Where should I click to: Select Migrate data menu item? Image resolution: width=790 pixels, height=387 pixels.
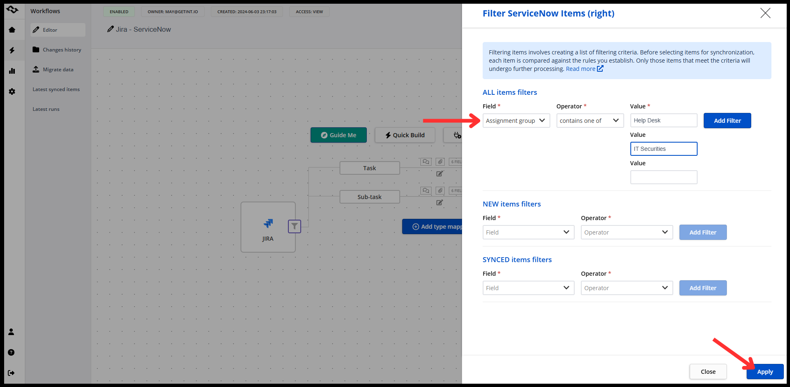58,70
